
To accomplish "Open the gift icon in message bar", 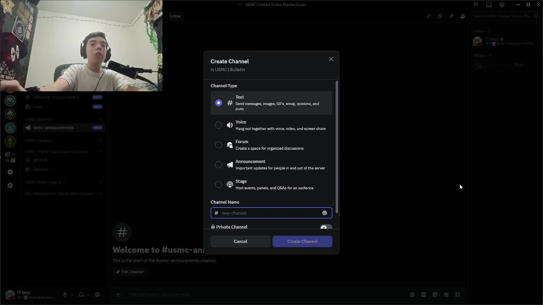I will coord(412,294).
